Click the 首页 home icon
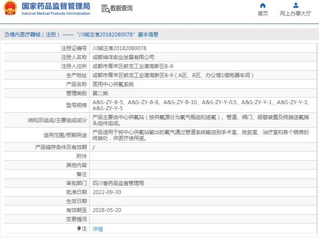319x239 pixels. 263,6
